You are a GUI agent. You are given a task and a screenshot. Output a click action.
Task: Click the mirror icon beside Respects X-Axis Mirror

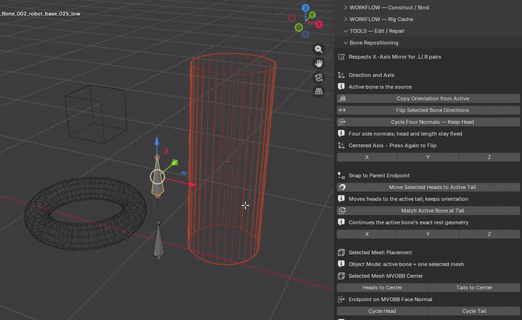341,56
